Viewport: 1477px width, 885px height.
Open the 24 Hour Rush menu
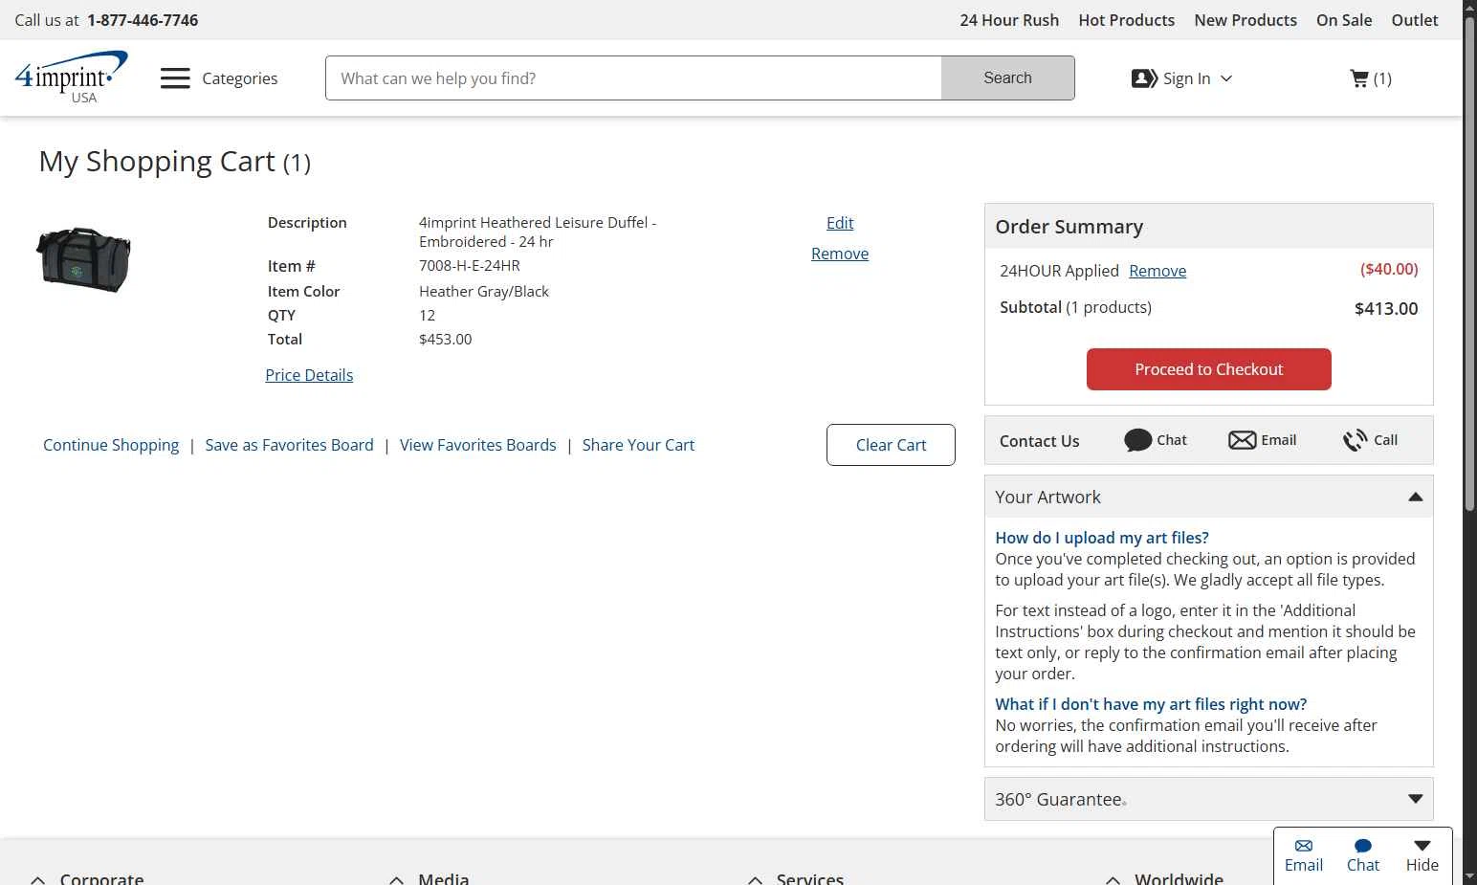pos(1009,20)
